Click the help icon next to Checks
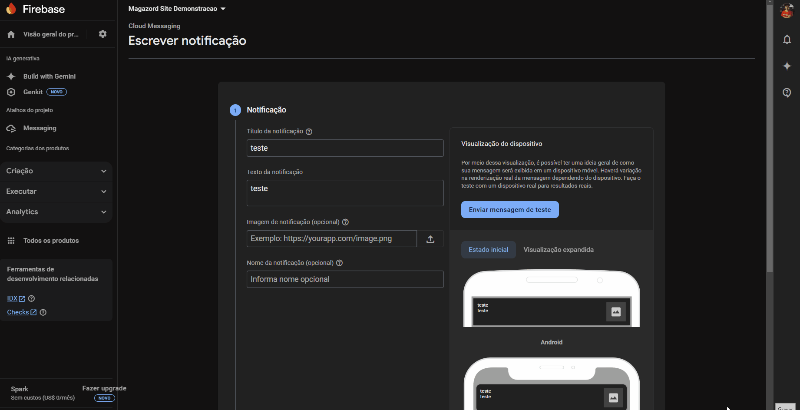This screenshot has height=410, width=800. tap(43, 312)
